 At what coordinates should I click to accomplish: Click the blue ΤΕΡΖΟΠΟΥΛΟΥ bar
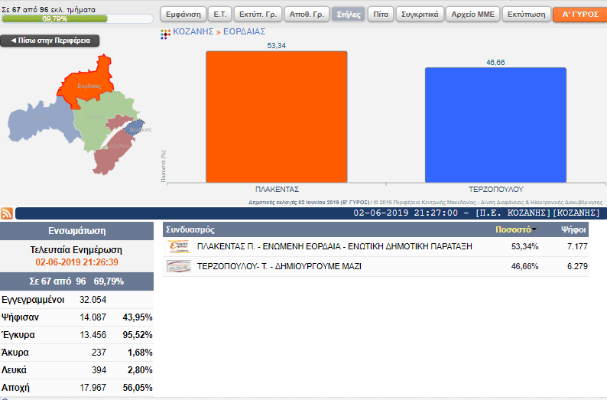pyautogui.click(x=495, y=125)
